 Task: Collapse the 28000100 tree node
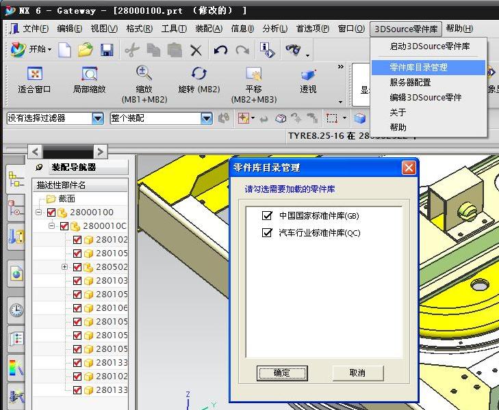(38, 212)
